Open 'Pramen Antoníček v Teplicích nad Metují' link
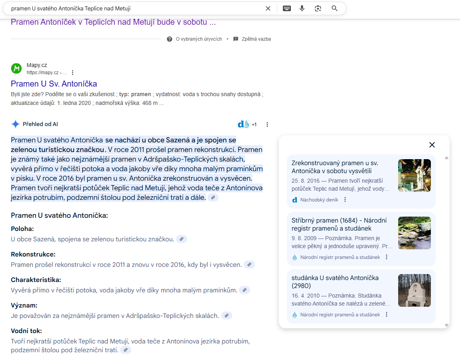460x363 pixels. 113,22
